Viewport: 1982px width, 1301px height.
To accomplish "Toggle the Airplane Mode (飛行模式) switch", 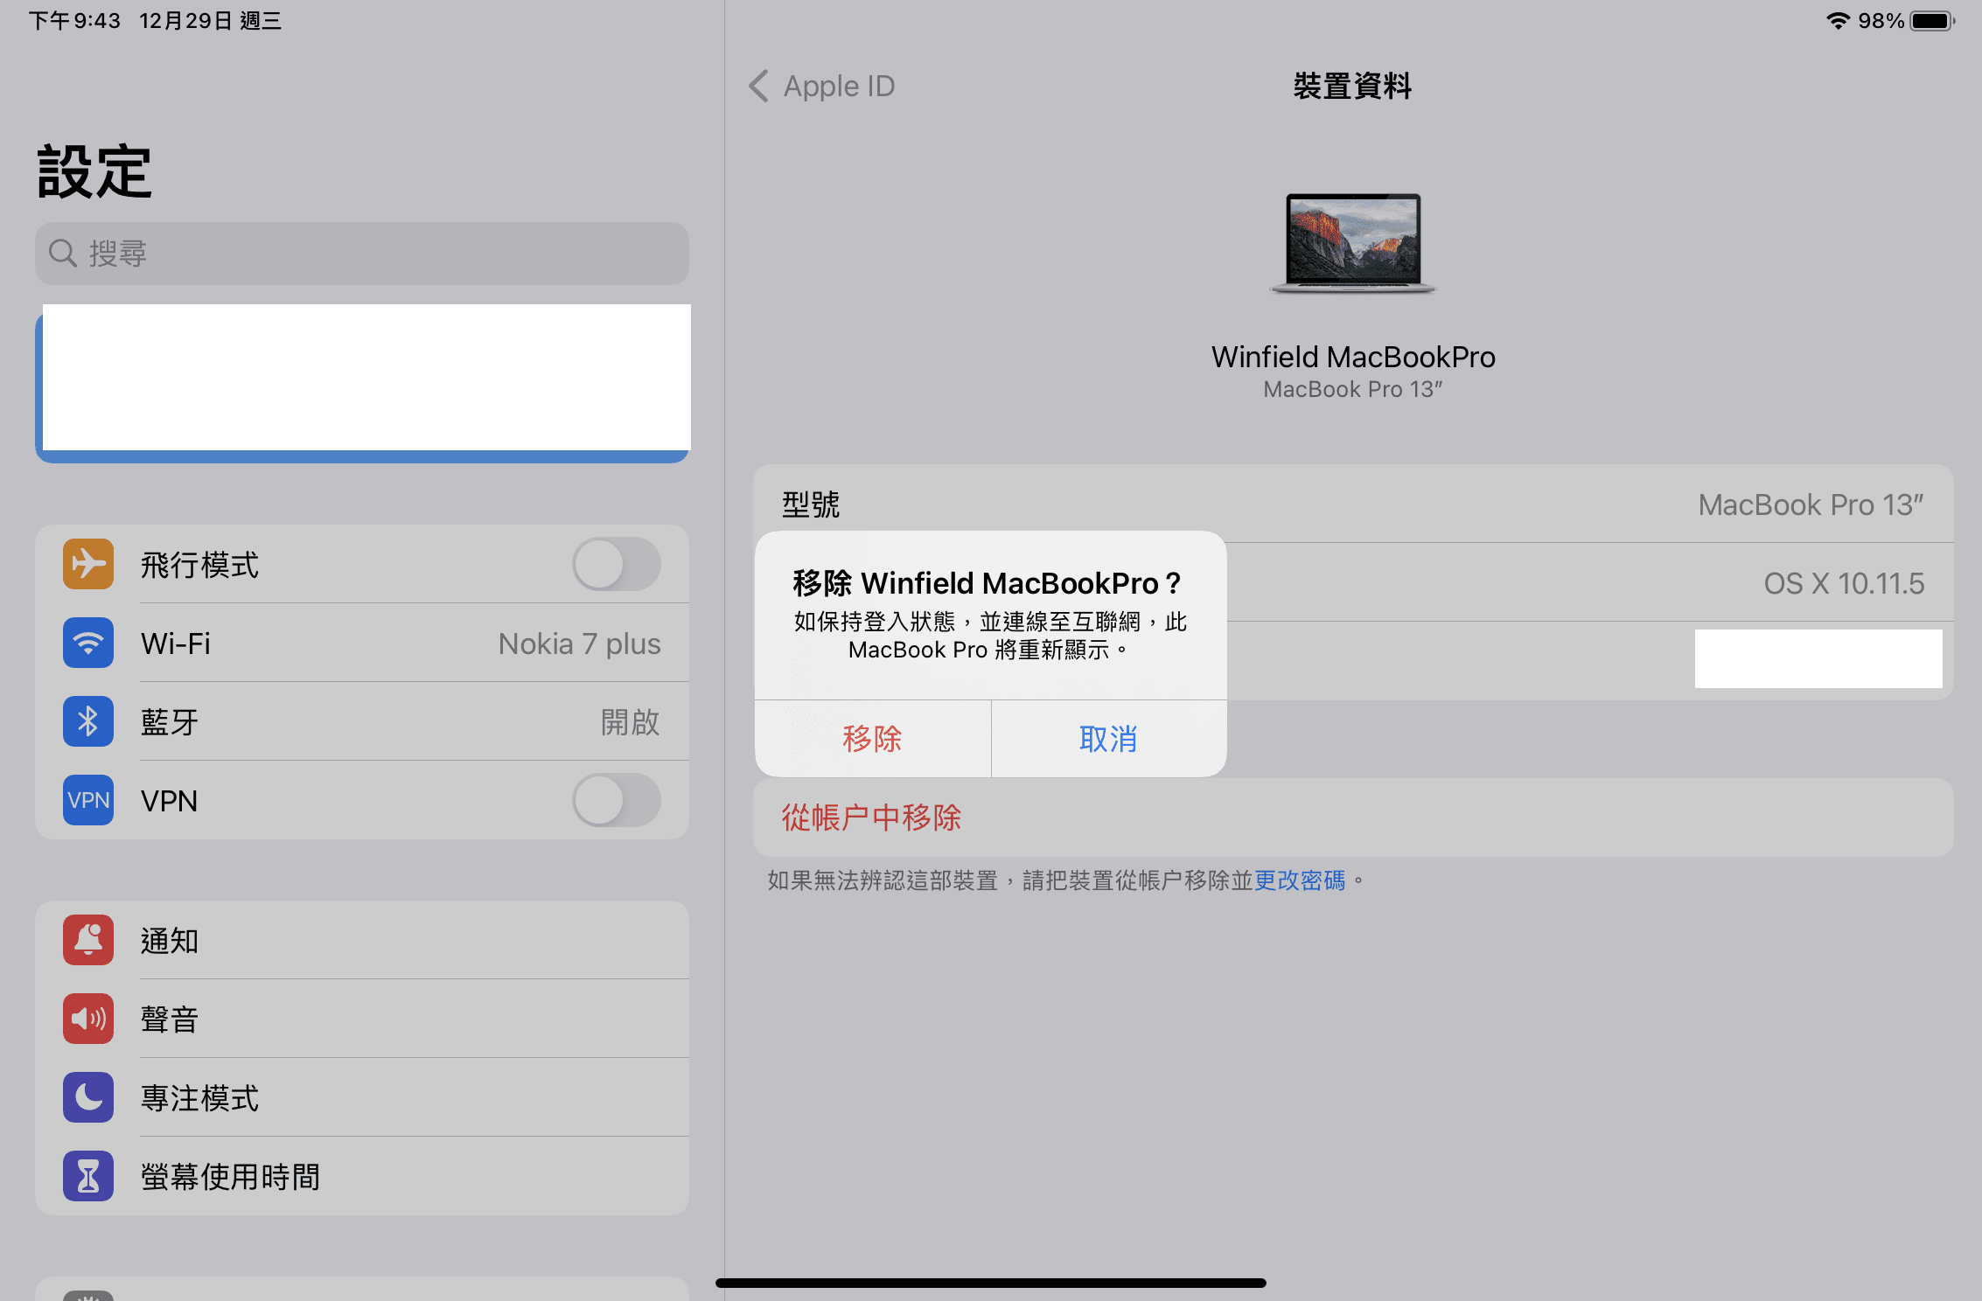I will [x=617, y=564].
